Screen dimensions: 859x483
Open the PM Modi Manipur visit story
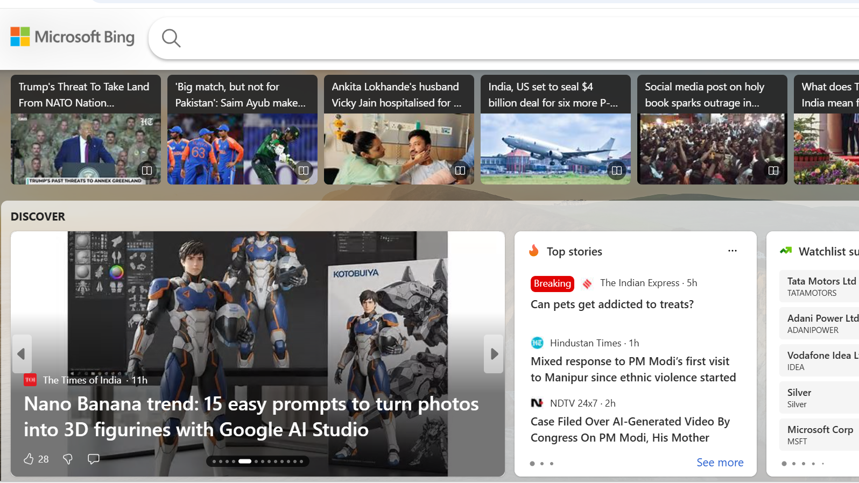(x=633, y=369)
